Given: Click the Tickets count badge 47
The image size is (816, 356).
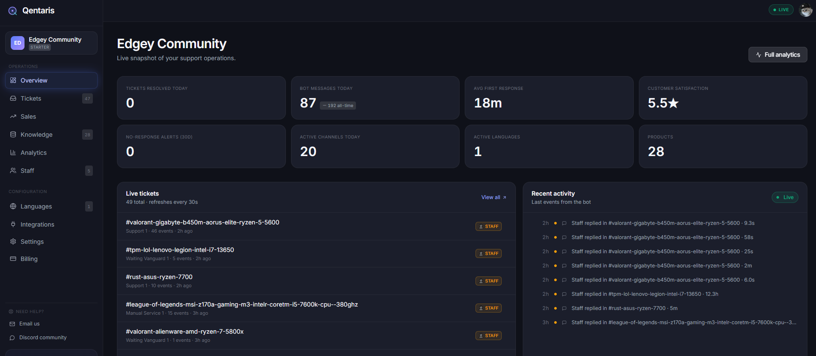Looking at the screenshot, I should [x=87, y=98].
